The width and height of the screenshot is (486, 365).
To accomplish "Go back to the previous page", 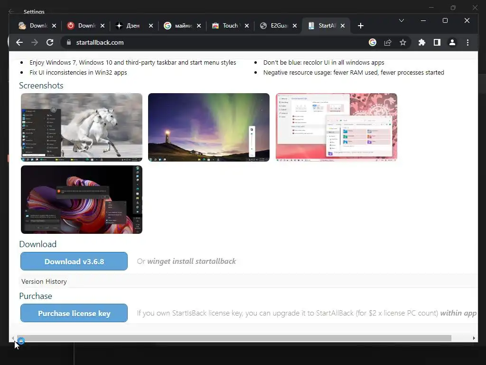I will tap(19, 42).
